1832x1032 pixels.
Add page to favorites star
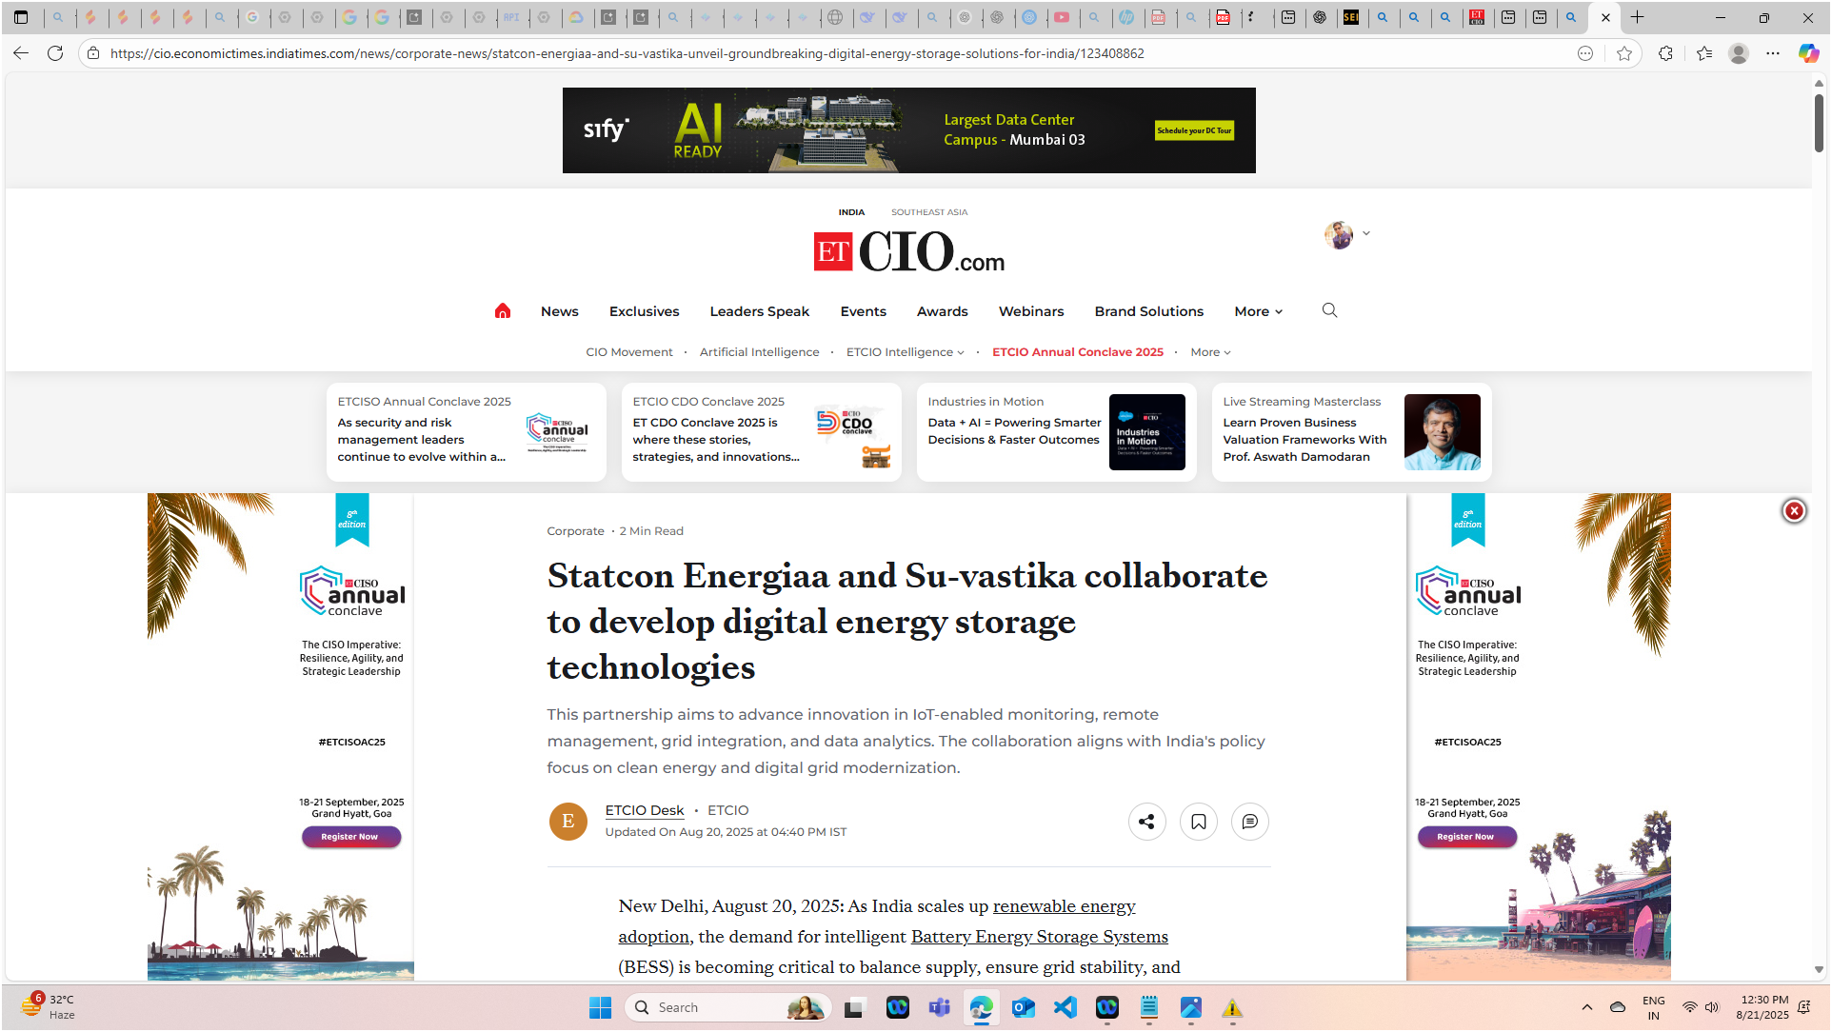[1624, 53]
